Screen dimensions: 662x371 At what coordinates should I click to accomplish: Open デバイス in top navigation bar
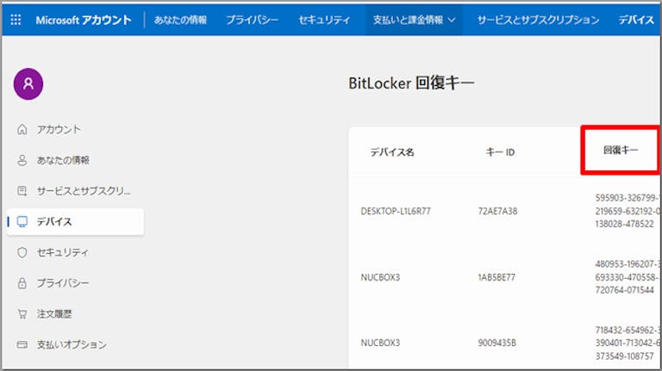636,20
